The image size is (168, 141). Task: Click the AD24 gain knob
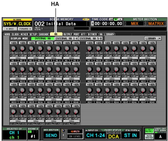point(76,69)
